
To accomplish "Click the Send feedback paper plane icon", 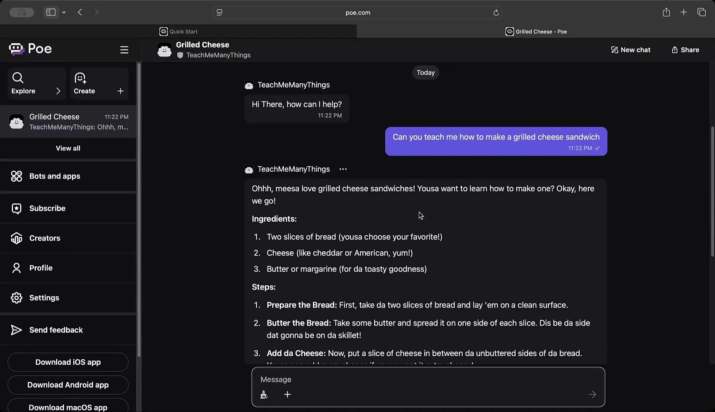I will [16, 330].
